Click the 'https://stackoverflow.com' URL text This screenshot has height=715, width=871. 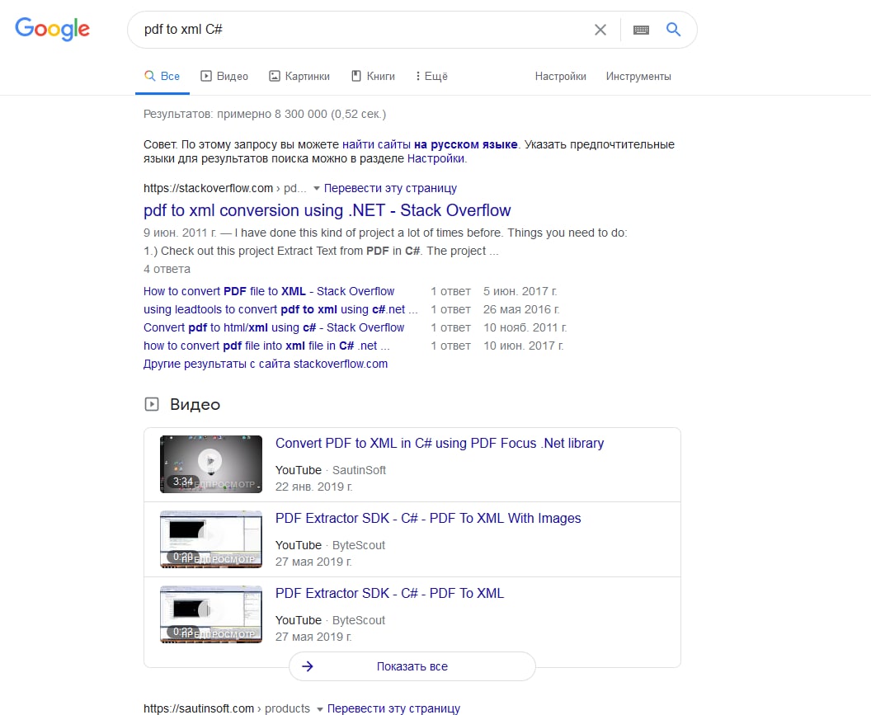209,188
